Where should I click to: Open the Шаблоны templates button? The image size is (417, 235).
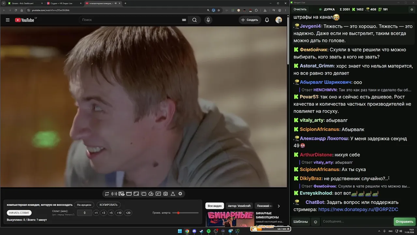pyautogui.click(x=301, y=222)
